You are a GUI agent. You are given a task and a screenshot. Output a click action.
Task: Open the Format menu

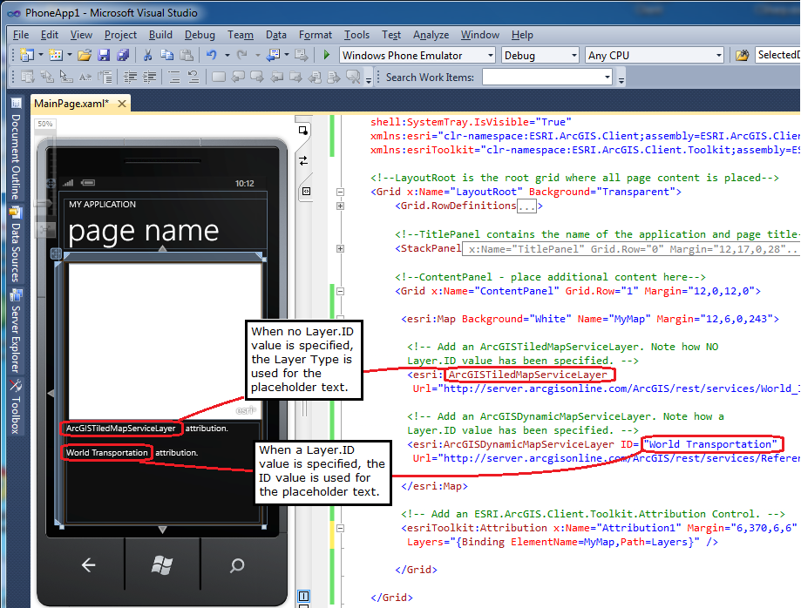click(316, 35)
